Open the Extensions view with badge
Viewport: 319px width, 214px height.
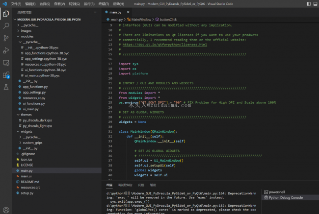(6, 75)
